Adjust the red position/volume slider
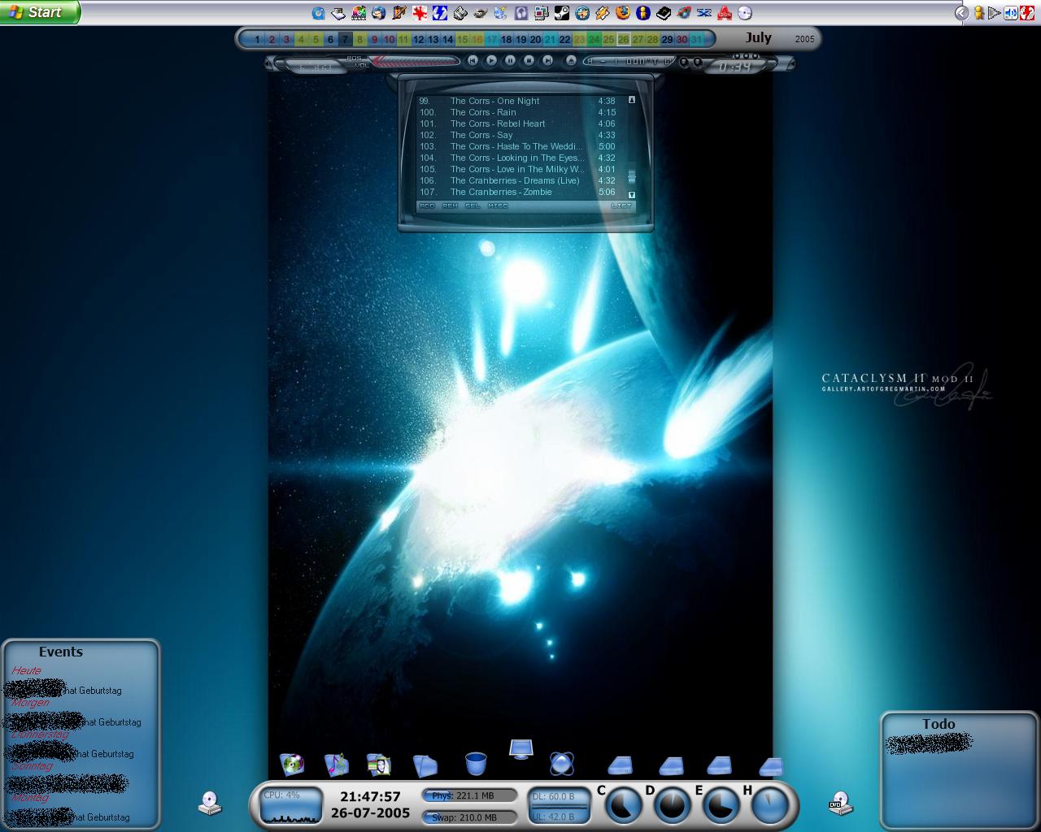 [413, 61]
